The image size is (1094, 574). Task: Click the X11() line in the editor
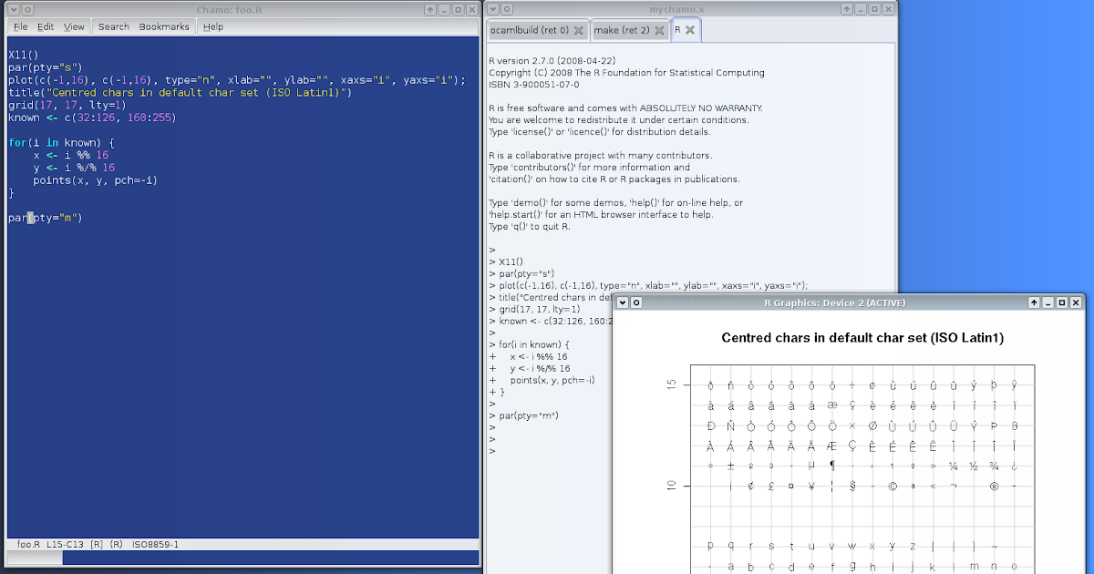(x=24, y=55)
